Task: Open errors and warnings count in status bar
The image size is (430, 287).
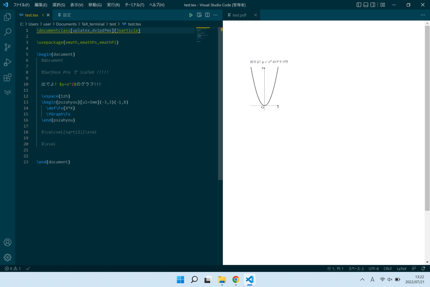Action: (13, 268)
